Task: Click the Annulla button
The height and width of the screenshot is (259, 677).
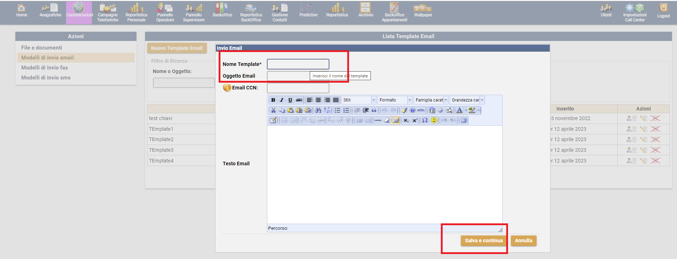Action: click(x=523, y=241)
